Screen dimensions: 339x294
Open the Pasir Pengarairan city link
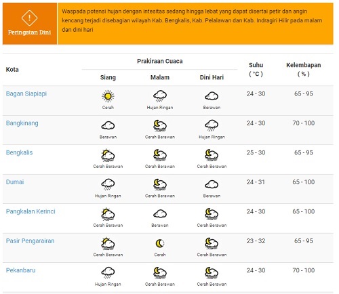[x=30, y=241]
